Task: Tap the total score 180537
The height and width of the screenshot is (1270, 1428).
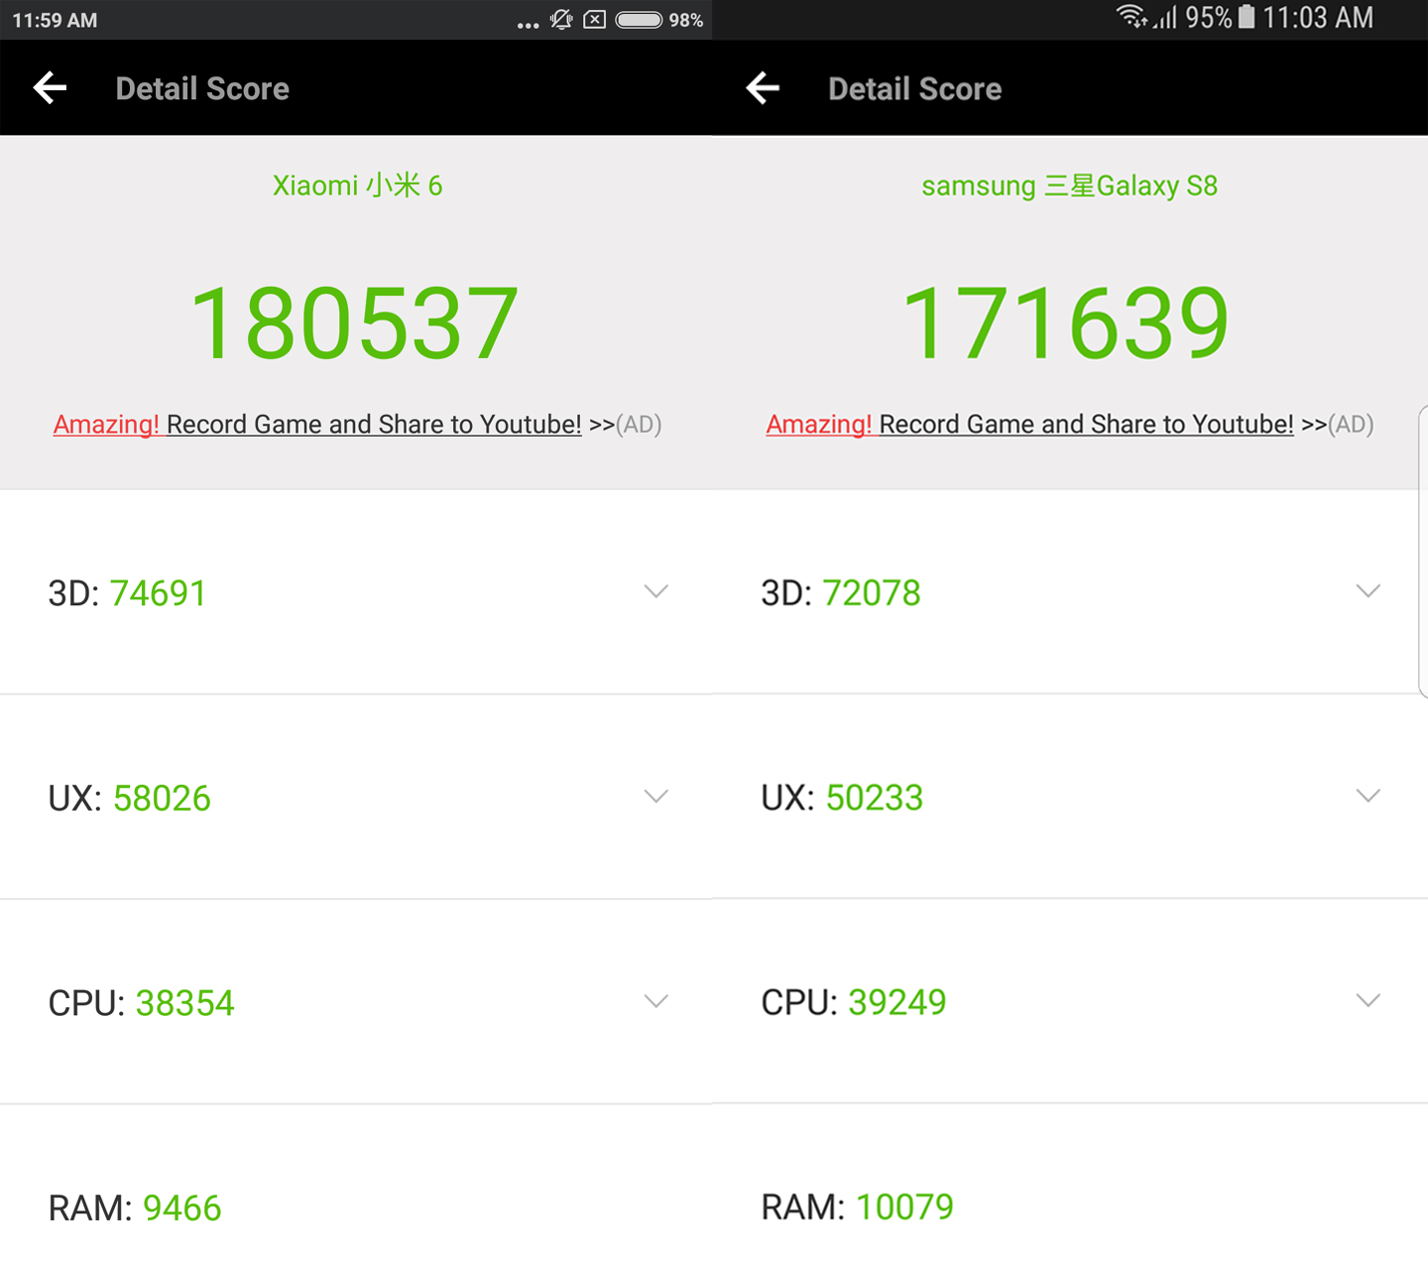Action: click(354, 323)
